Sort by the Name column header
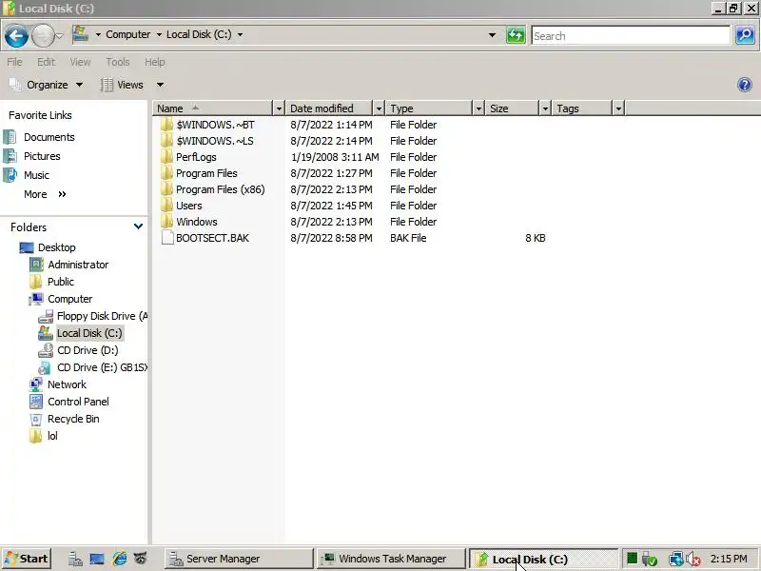This screenshot has height=571, width=761. pyautogui.click(x=212, y=108)
